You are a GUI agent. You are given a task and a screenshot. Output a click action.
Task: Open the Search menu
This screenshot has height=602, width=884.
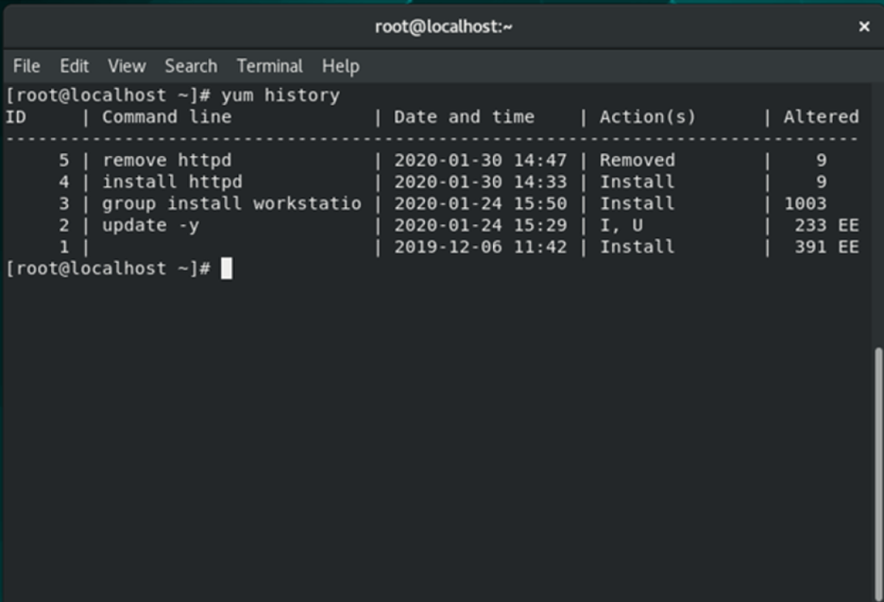pyautogui.click(x=190, y=66)
